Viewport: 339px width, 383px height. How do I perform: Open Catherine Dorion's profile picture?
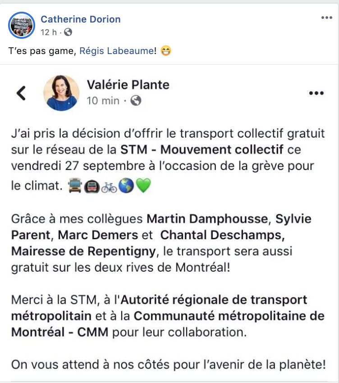22,25
